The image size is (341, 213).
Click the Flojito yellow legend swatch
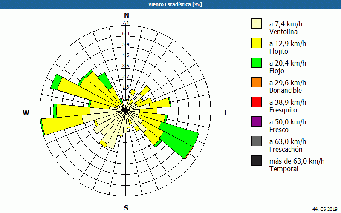(x=257, y=43)
